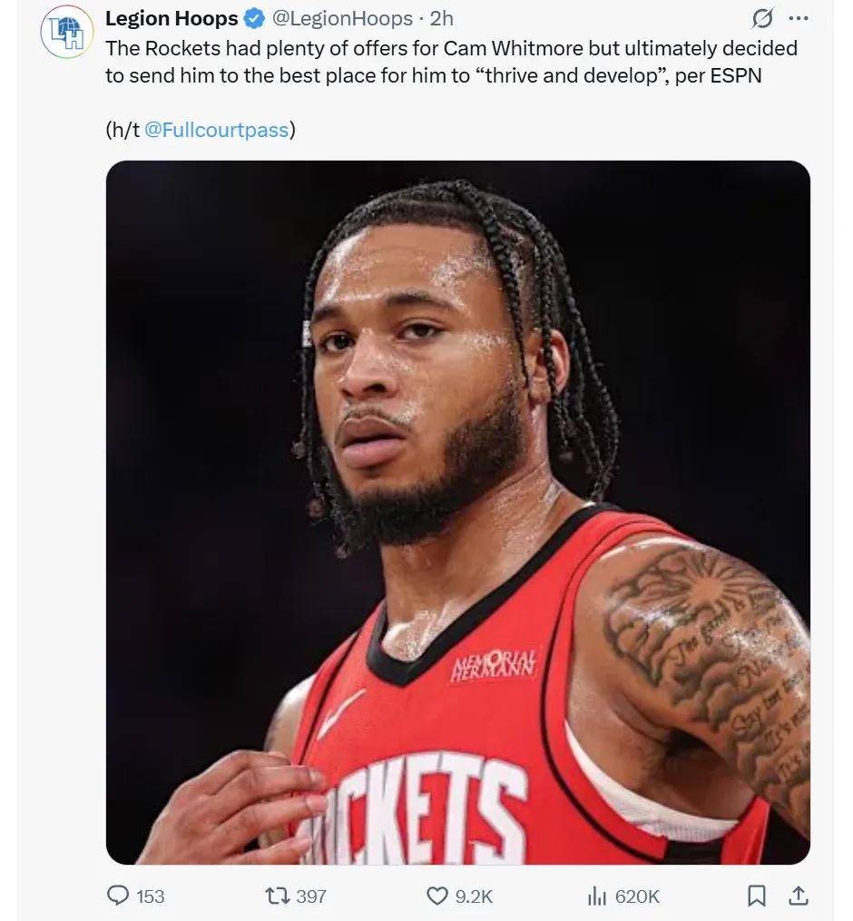Click the tweet text about Cam Whitmore

[x=451, y=62]
